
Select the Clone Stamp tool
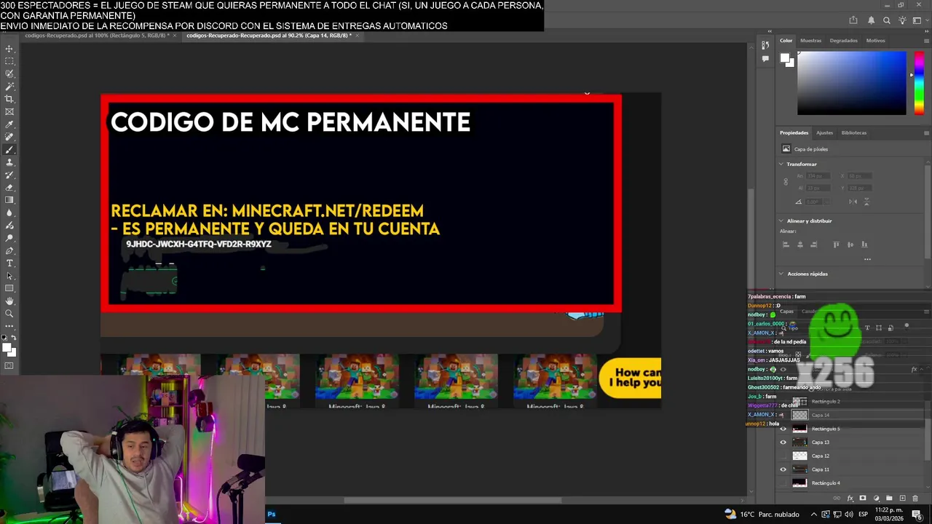(x=9, y=162)
